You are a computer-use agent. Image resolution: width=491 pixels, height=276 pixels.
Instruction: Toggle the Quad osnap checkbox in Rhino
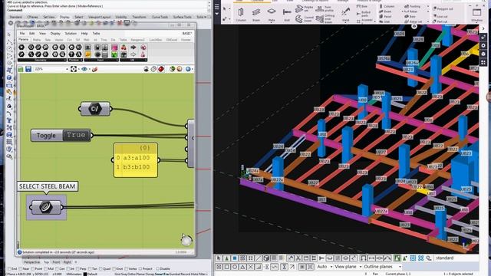pos(101,269)
